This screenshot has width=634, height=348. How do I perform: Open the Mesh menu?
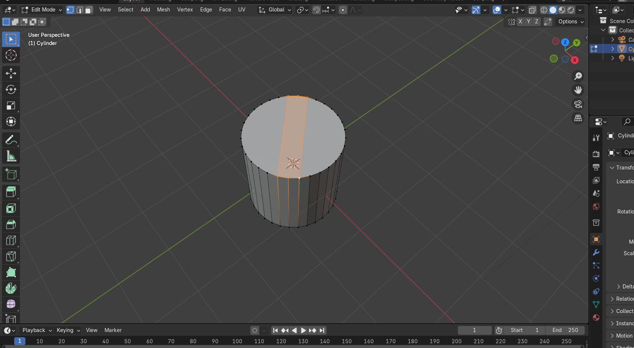163,10
